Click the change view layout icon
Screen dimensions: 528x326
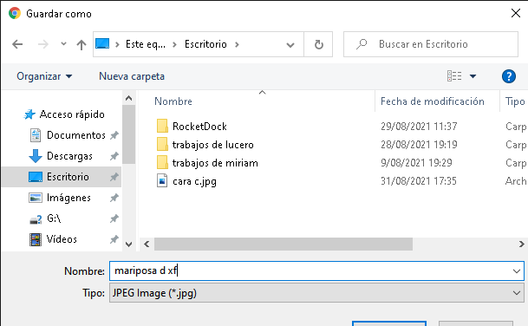(454, 76)
